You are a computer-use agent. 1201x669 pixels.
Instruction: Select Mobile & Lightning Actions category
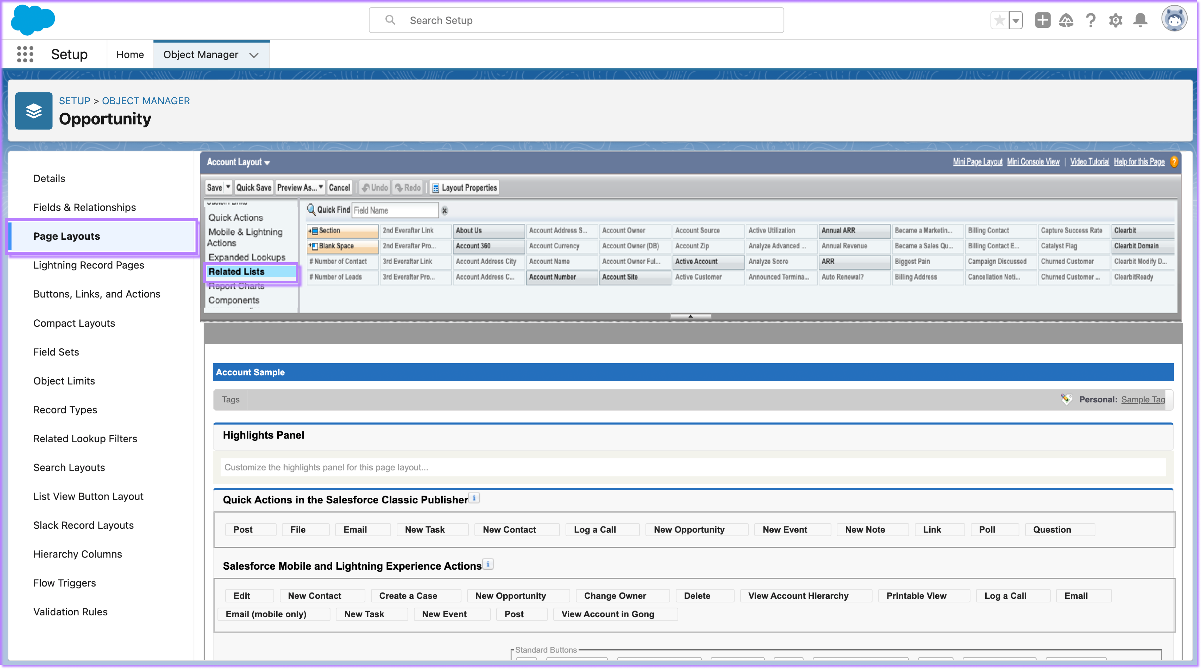click(x=245, y=237)
